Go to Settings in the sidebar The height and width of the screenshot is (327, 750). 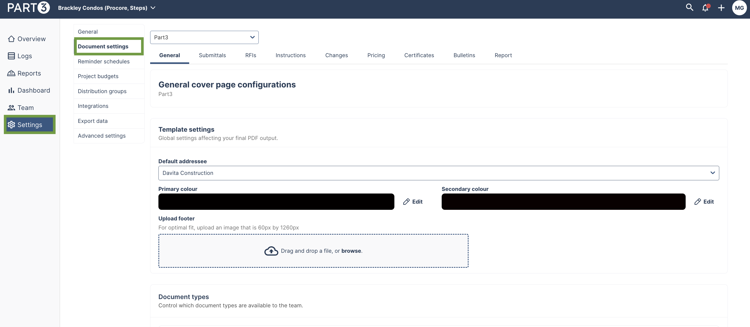click(30, 125)
